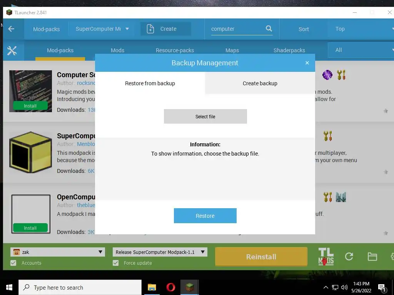The width and height of the screenshot is (394, 295).
Task: Click the Sort label
Action: coord(304,29)
